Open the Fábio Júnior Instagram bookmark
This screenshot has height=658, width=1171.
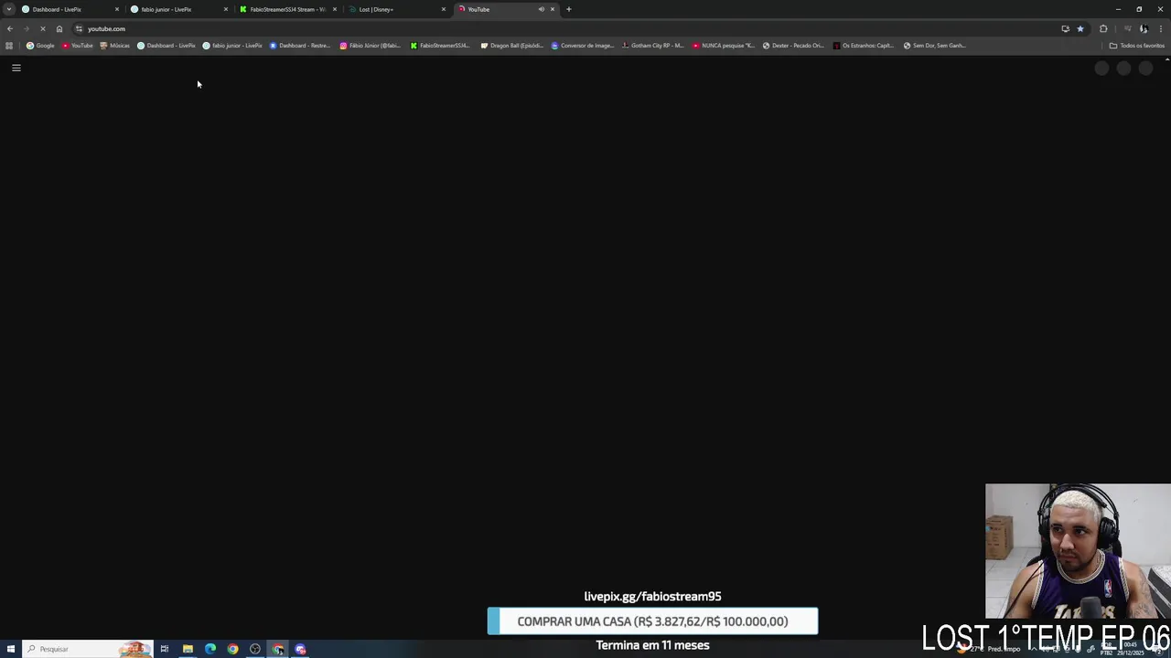371,46
